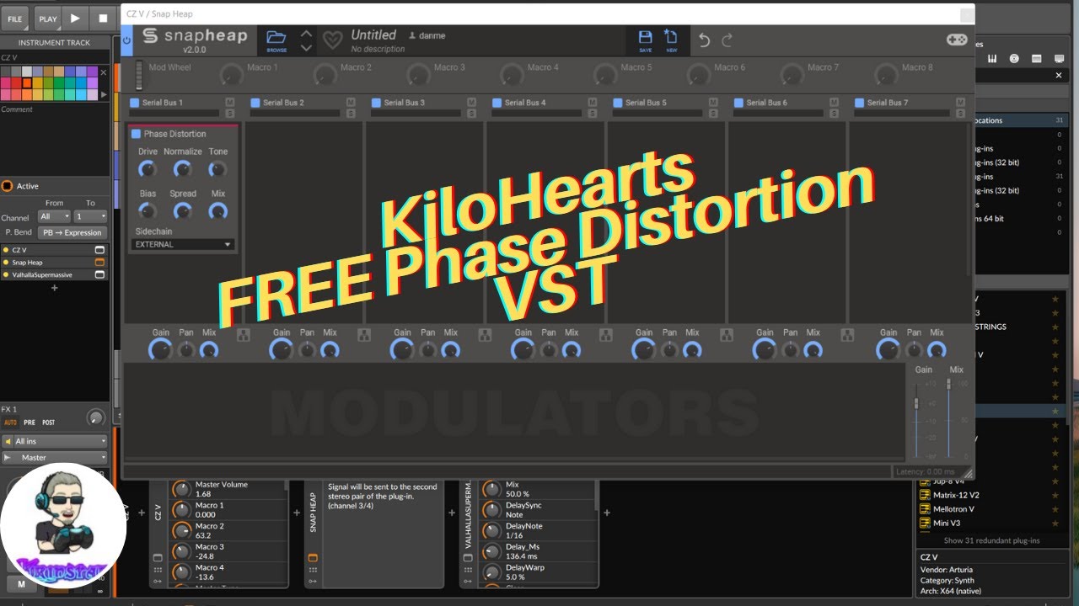
Task: Show the piano keys instruments filter in browser
Action: point(992,58)
